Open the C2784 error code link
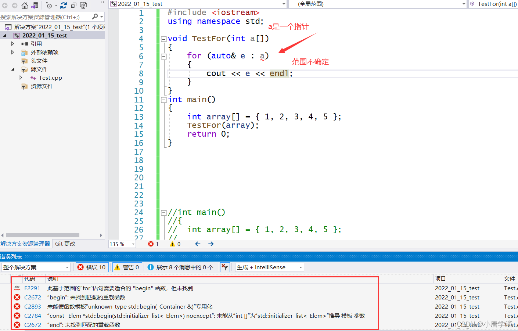518x331 pixels. (x=33, y=316)
